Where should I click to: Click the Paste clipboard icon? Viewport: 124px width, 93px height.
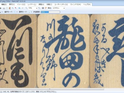click(x=10, y=8)
